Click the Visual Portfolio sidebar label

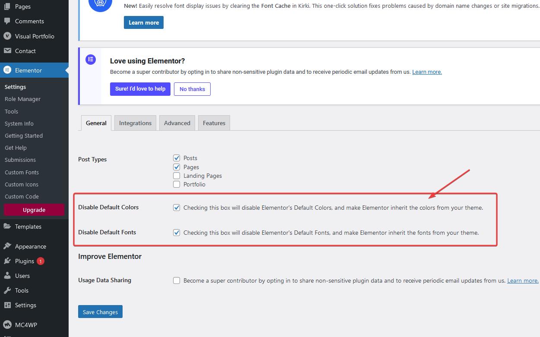pyautogui.click(x=35, y=36)
